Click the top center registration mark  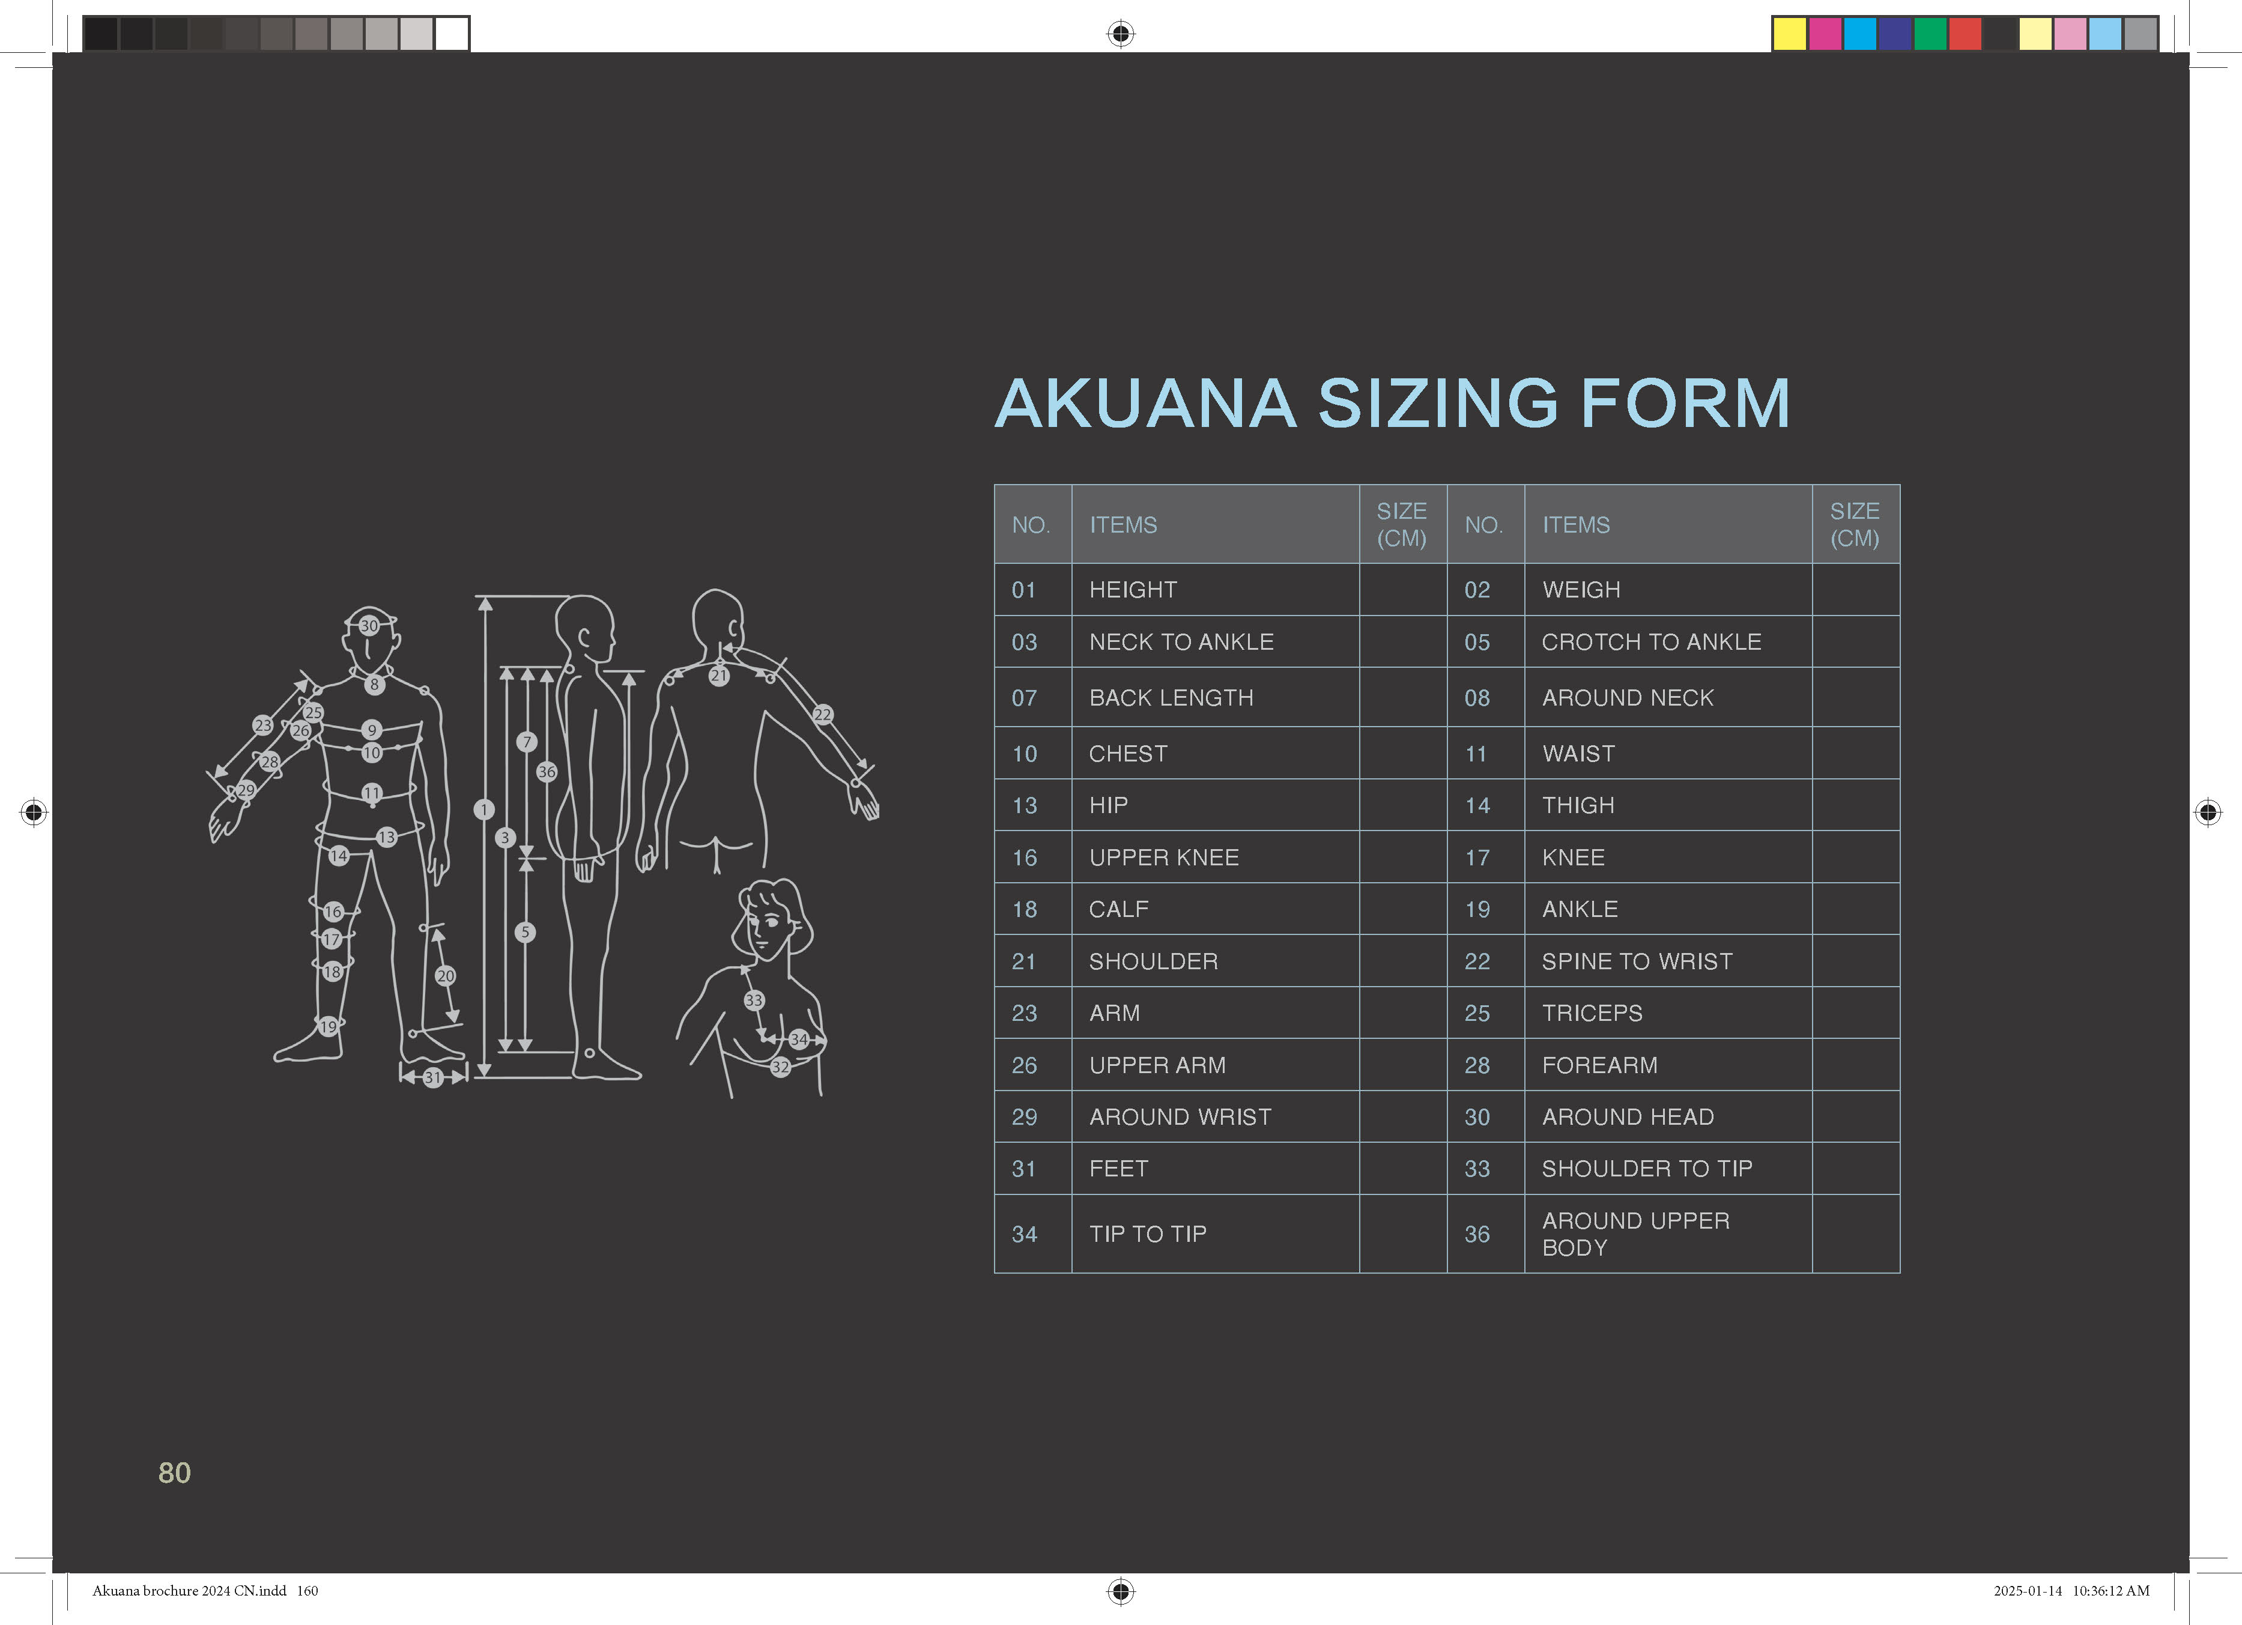pyautogui.click(x=1120, y=34)
